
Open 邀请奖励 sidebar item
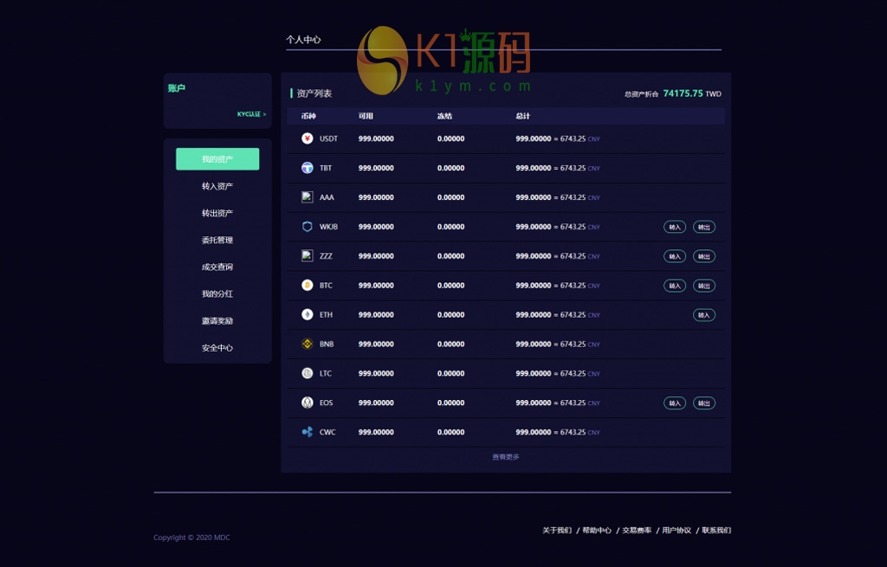coord(217,321)
